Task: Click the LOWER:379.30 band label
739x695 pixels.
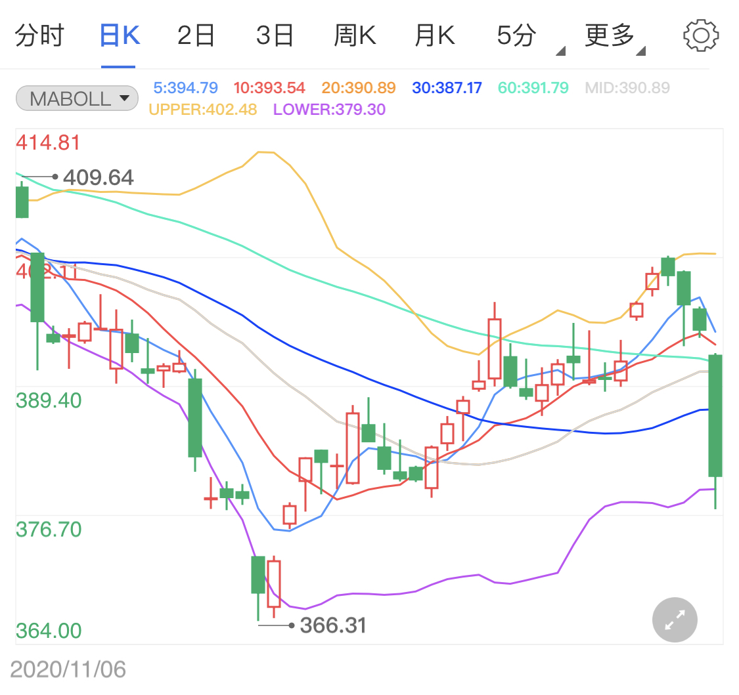Action: 330,110
